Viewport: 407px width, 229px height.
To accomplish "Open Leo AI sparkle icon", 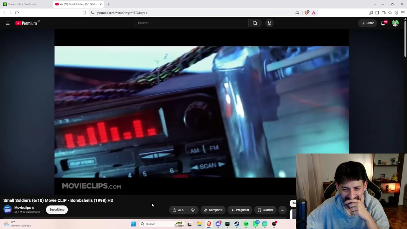I will [390, 13].
